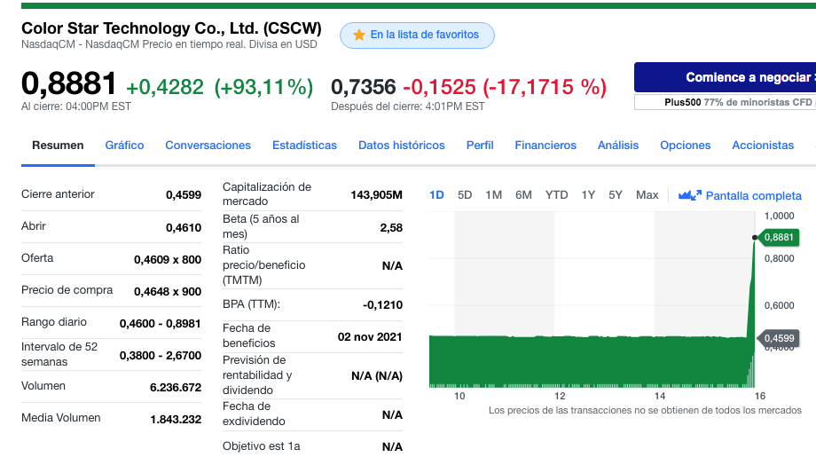
Task: Click the Oferta value '0,4609 x 800'
Action: pos(168,259)
